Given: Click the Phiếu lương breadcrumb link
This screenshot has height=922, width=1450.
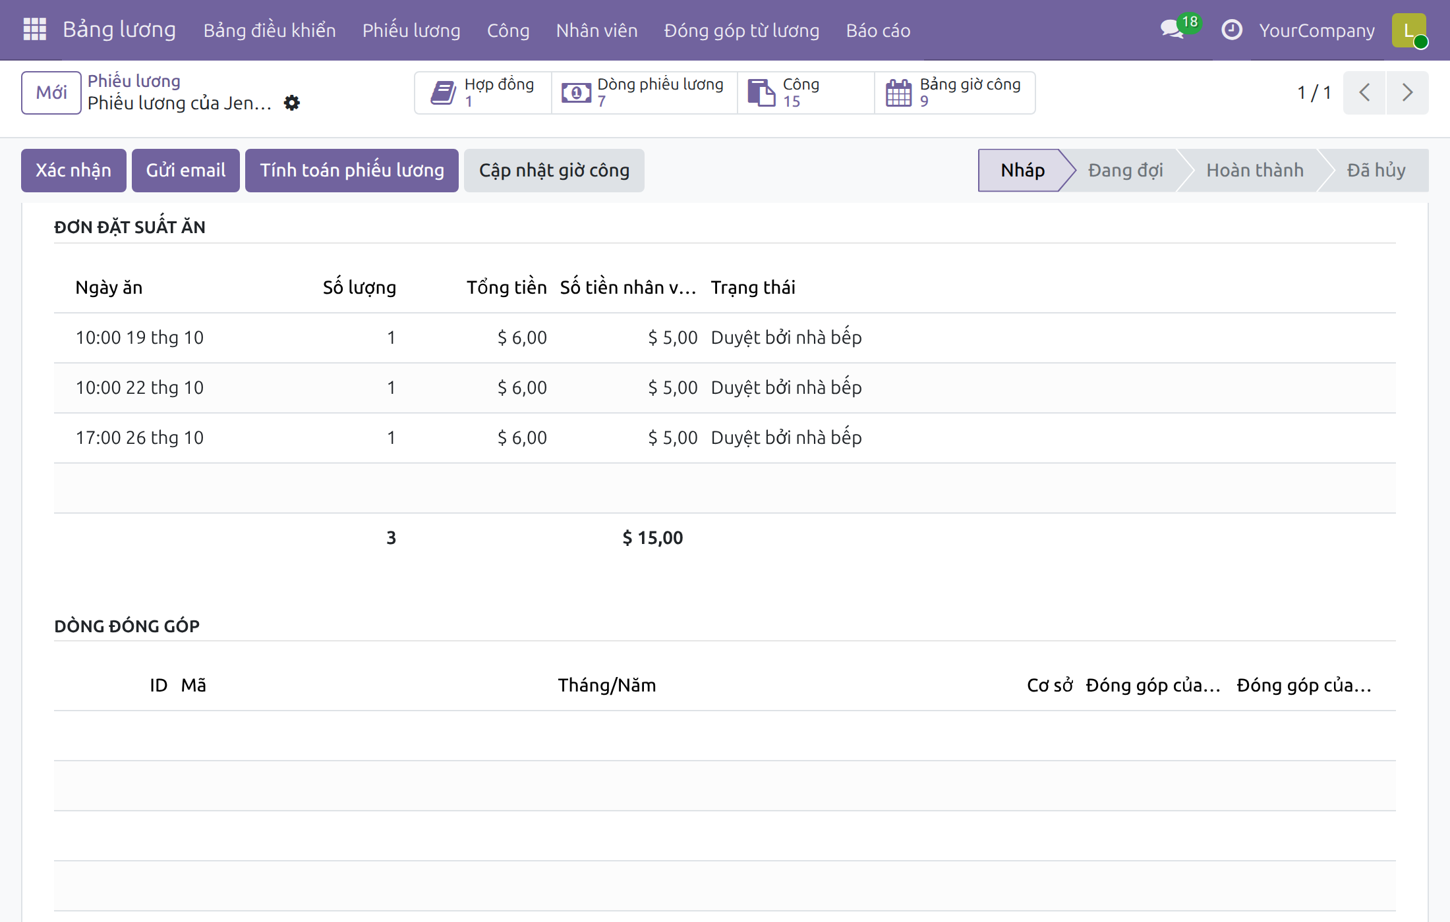Looking at the screenshot, I should tap(134, 81).
